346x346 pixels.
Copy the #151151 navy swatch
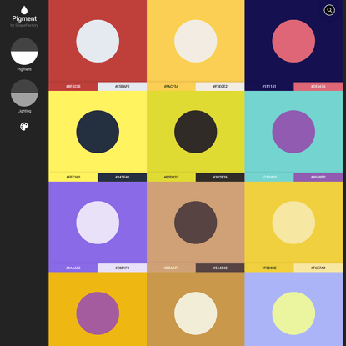click(269, 87)
